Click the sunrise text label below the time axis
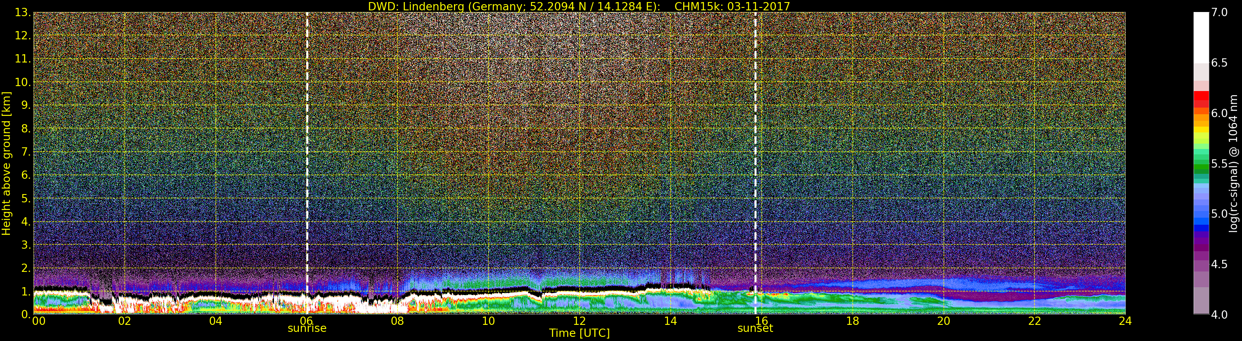This screenshot has width=1242, height=341. pos(307,329)
